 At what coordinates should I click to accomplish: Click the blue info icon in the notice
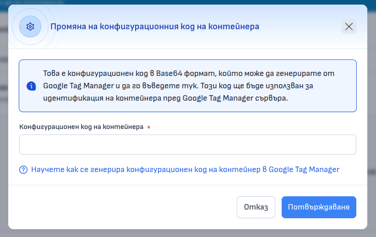[x=31, y=86]
